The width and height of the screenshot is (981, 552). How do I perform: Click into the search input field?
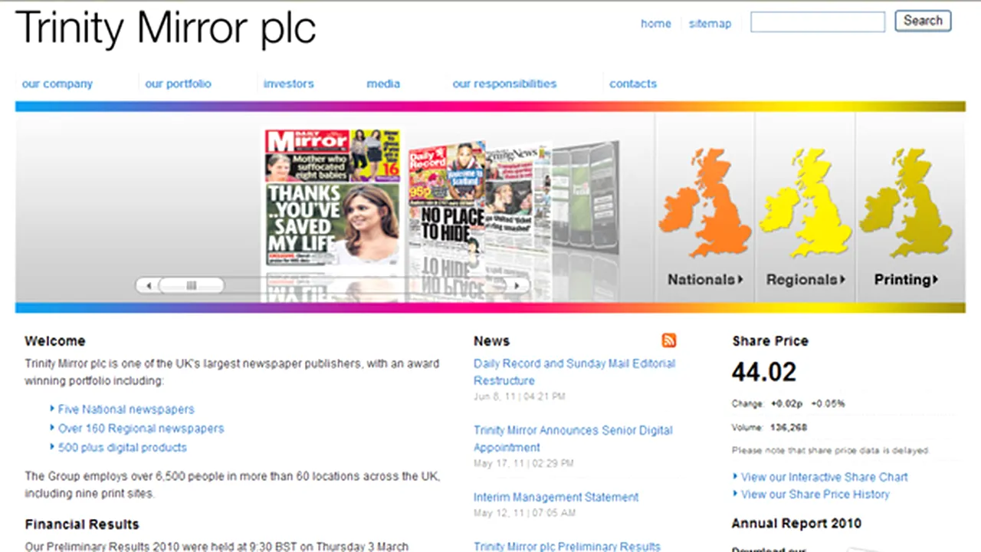tap(818, 21)
